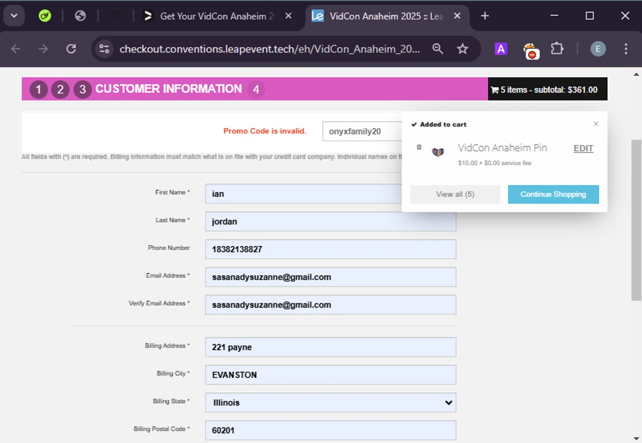Remove VidCon Anaheim Pin with trash icon
The height and width of the screenshot is (443, 642).
tap(419, 147)
